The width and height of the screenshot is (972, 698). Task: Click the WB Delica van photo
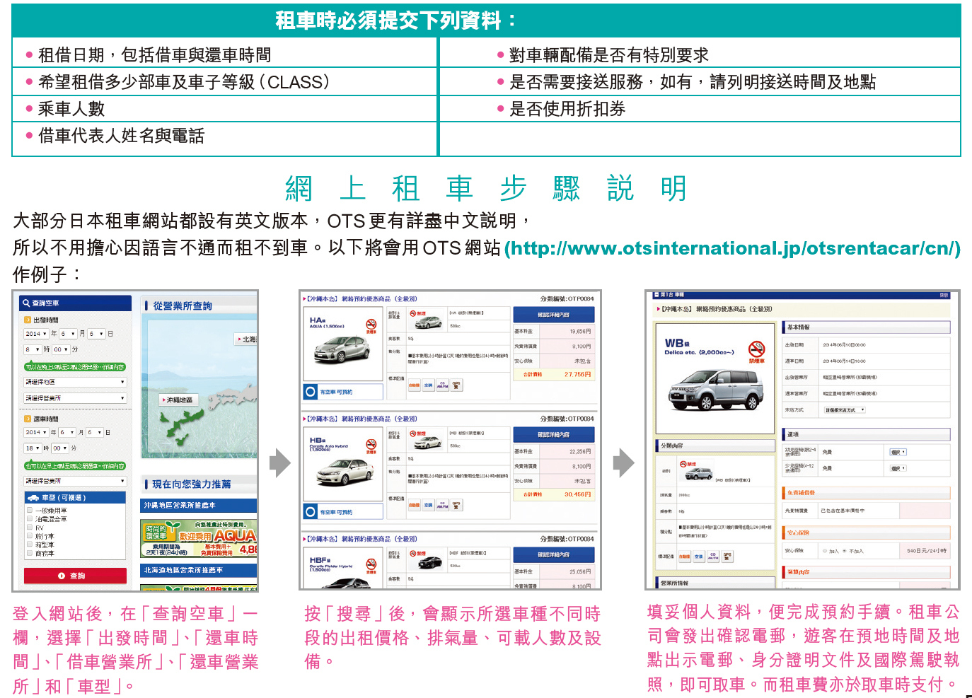(715, 389)
